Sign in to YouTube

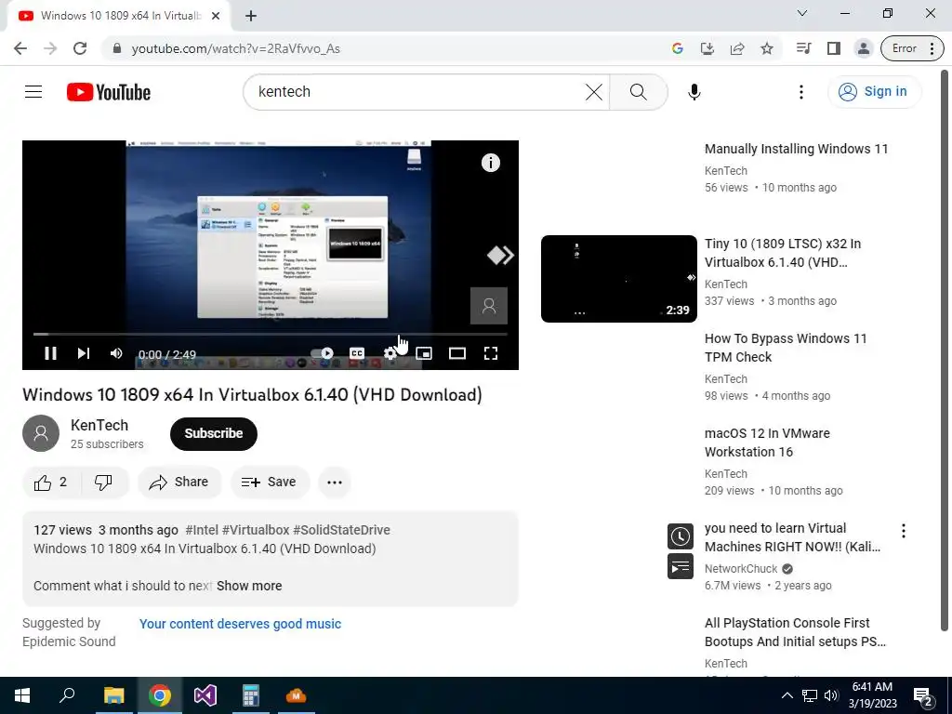[874, 92]
